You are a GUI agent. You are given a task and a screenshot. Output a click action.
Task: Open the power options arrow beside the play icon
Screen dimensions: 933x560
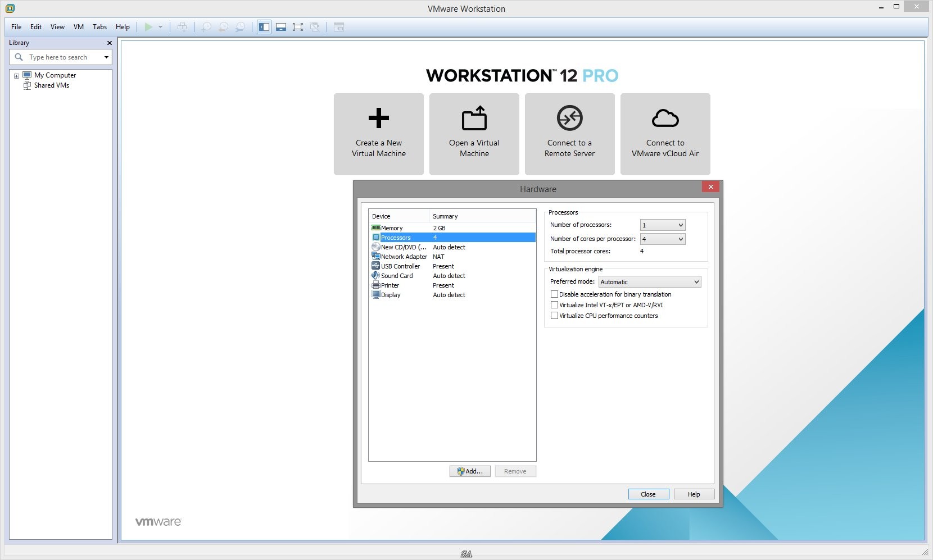point(160,27)
